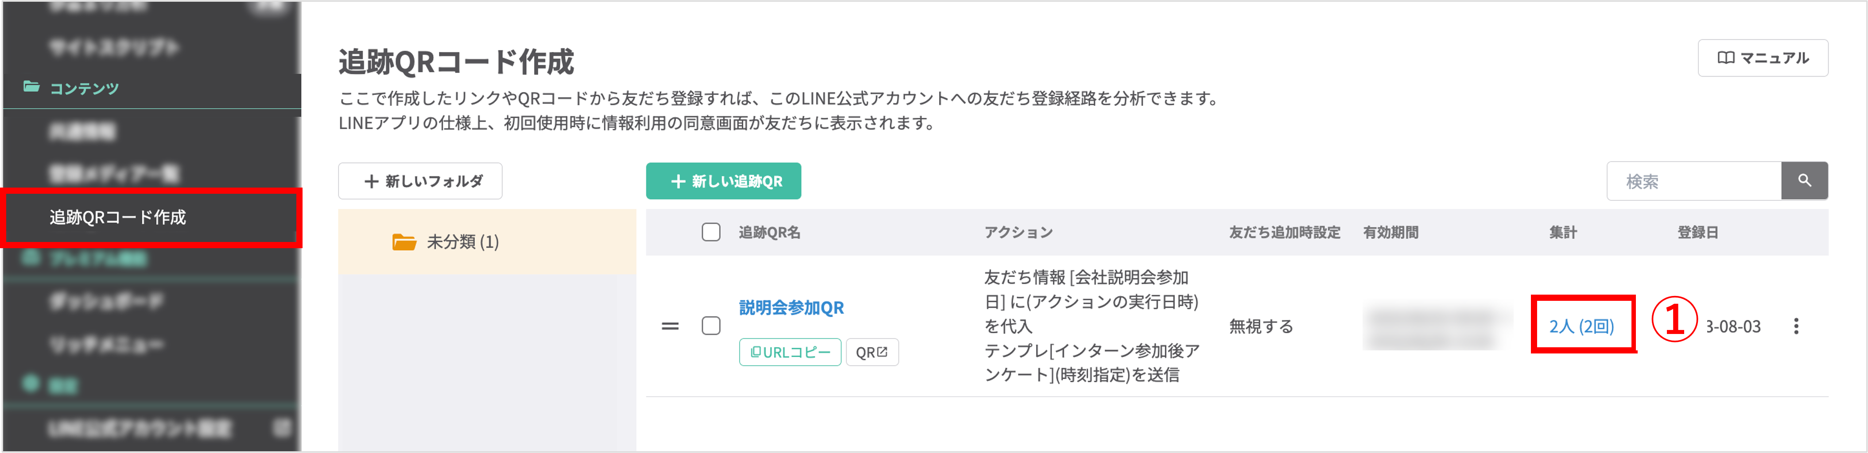Viewport: 1868px width, 453px height.
Task: Check the 説明会参加QR row checkbox
Action: tap(711, 326)
